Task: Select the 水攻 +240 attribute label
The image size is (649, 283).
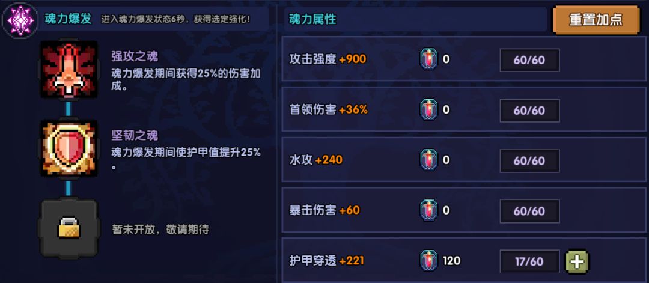Action: [316, 160]
